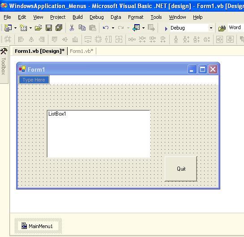The width and height of the screenshot is (244, 237).
Task: Open the Undo history dropdown arrow
Action: click(x=113, y=28)
